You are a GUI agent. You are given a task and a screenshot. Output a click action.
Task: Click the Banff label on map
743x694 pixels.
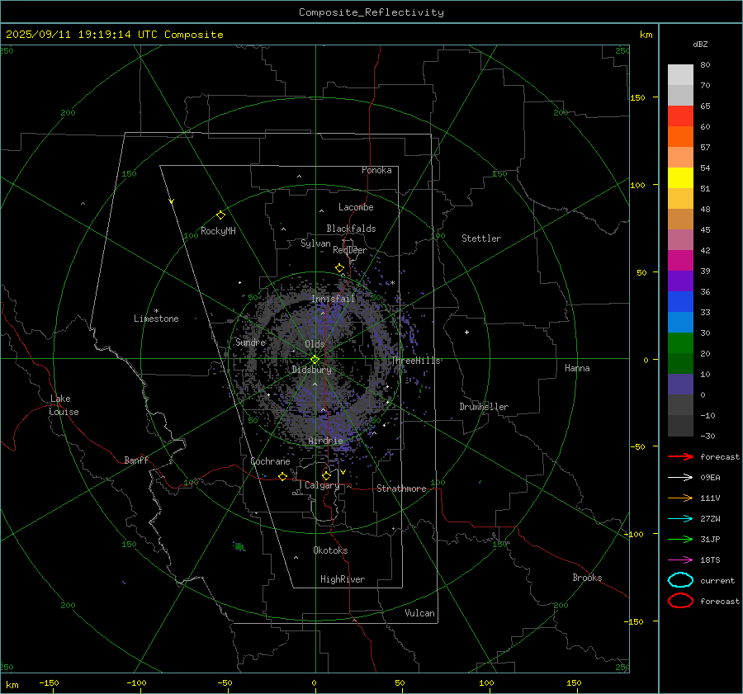136,460
